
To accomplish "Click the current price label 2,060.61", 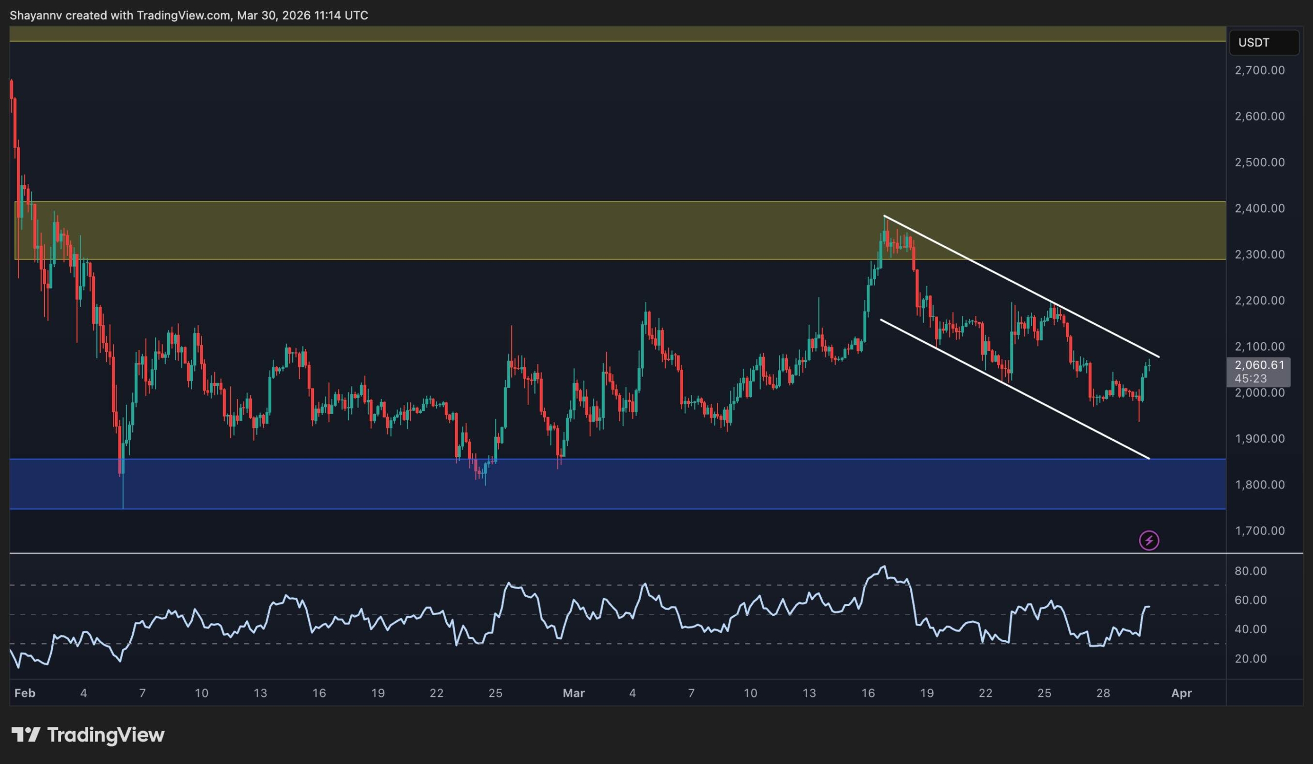I will point(1258,366).
